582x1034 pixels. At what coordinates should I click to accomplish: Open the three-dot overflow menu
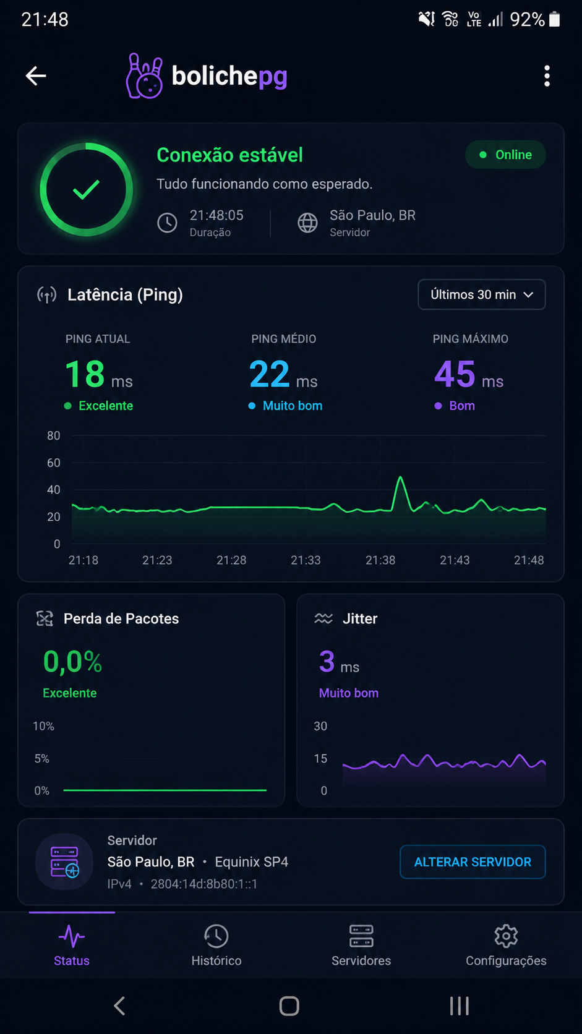547,76
